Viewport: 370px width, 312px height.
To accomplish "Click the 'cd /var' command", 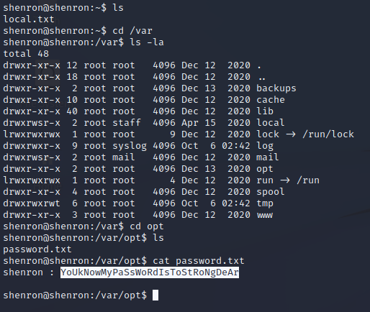I will coord(132,31).
